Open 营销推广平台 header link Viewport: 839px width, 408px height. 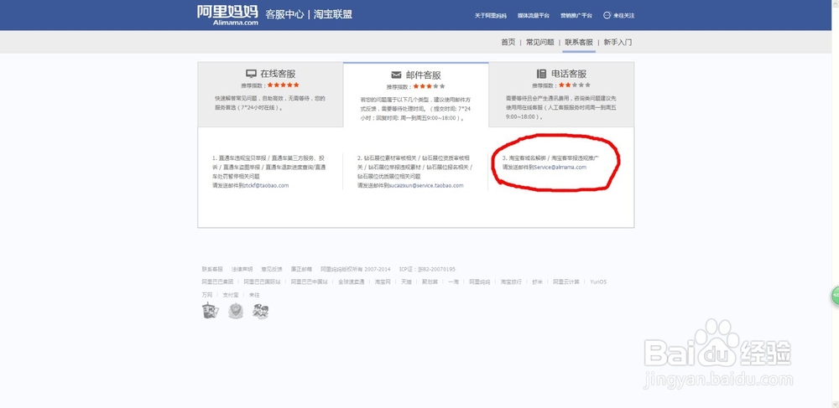point(576,16)
